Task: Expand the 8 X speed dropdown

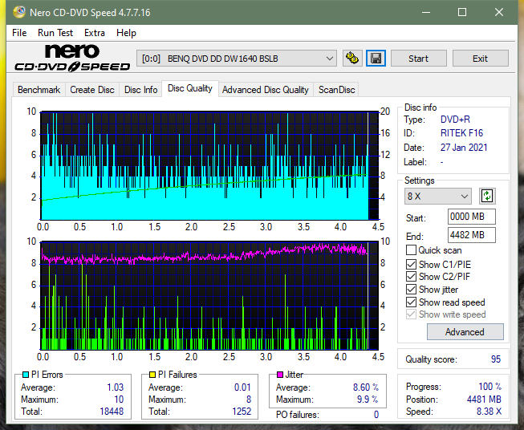Action: click(x=438, y=196)
